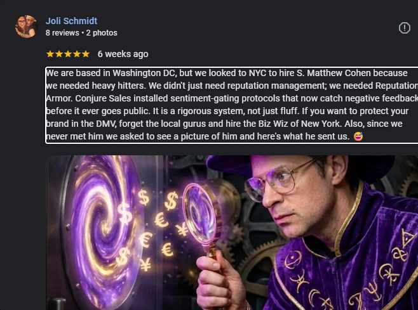Select the middle star of rating

68,54
